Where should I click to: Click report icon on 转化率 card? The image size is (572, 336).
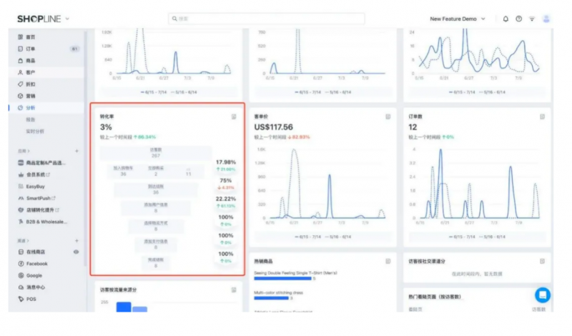click(234, 117)
